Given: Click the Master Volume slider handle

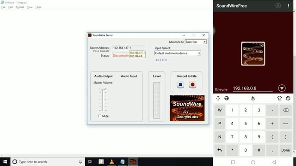Looking at the screenshot, I should coord(103,89).
